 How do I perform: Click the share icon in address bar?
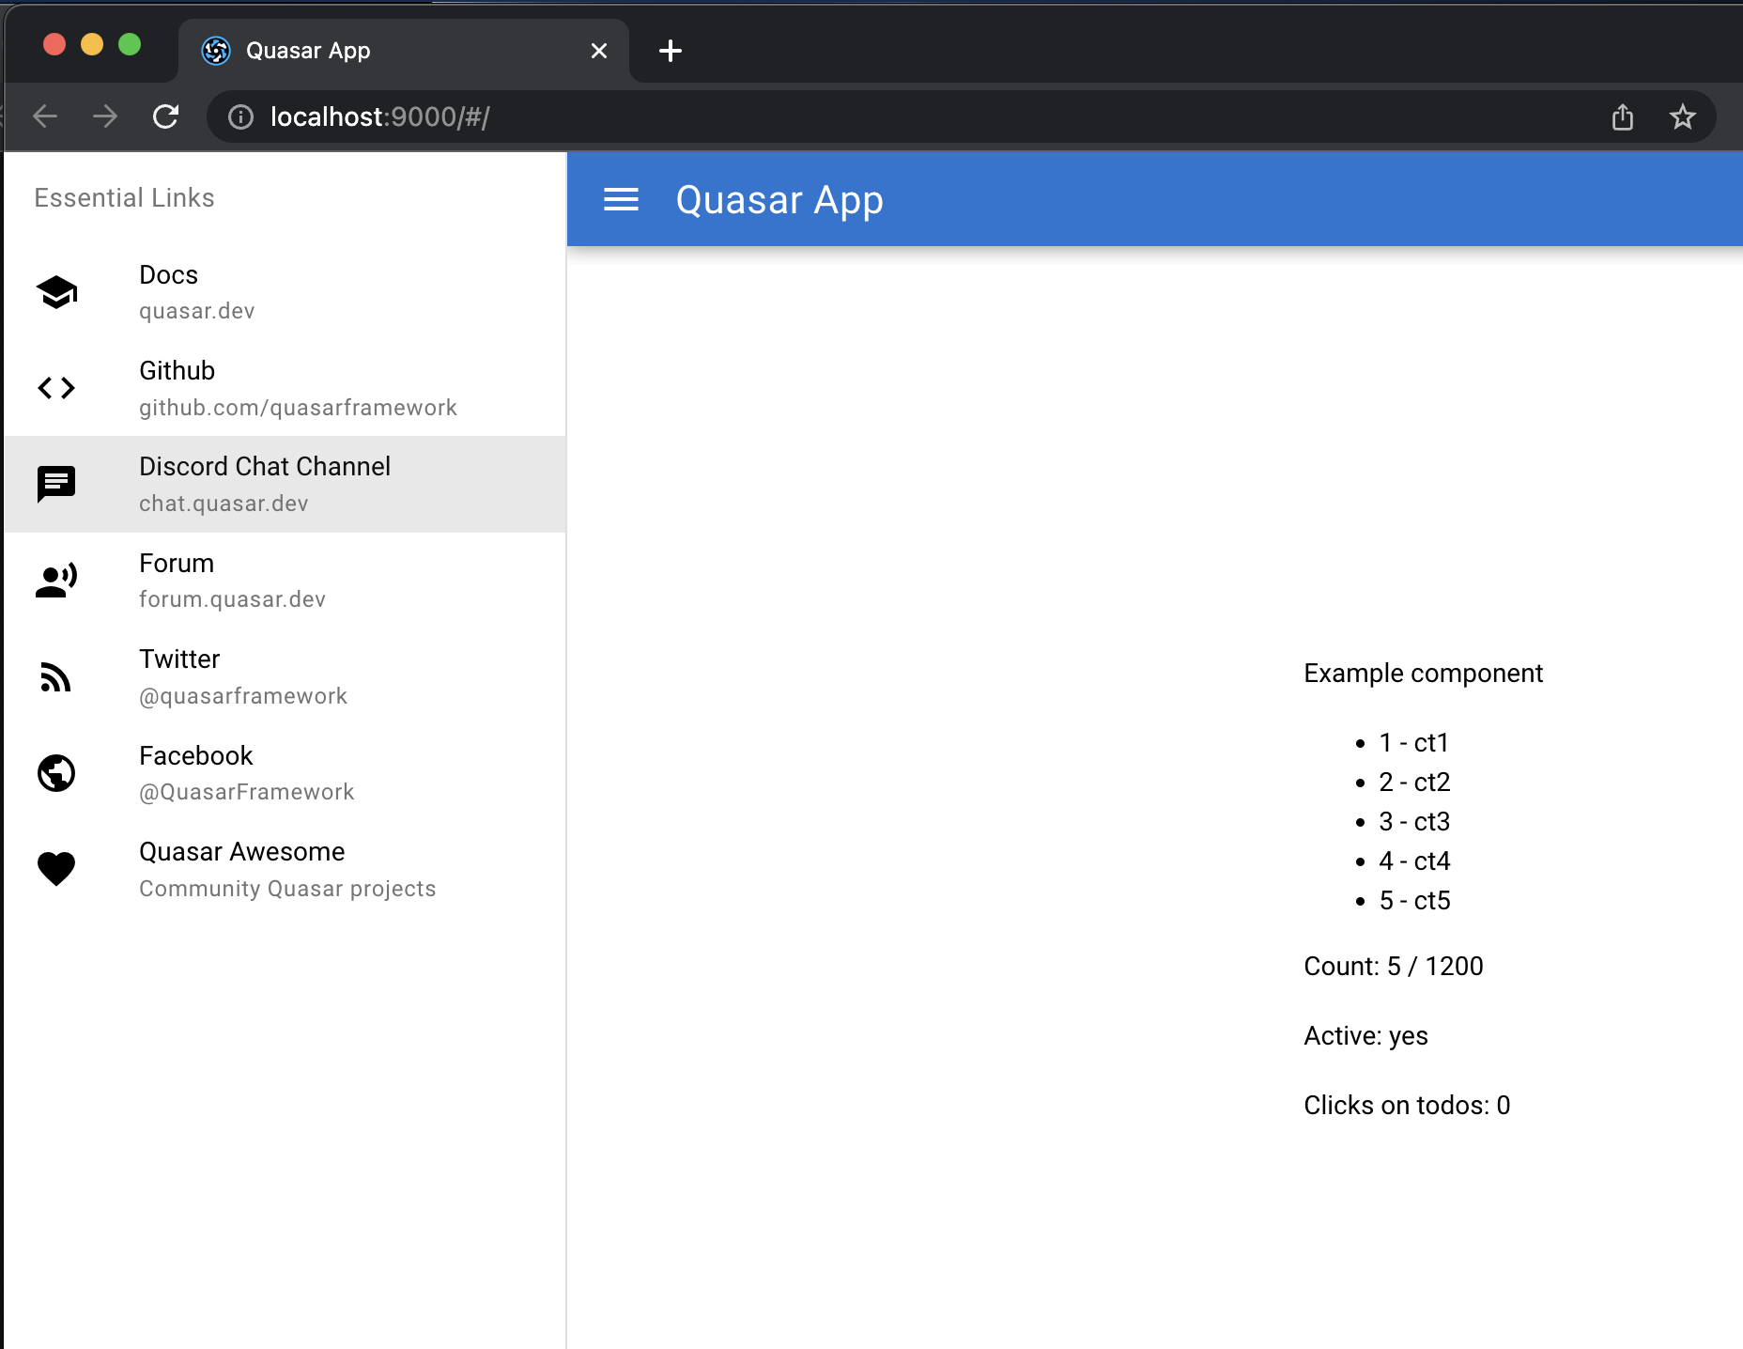pos(1623,116)
